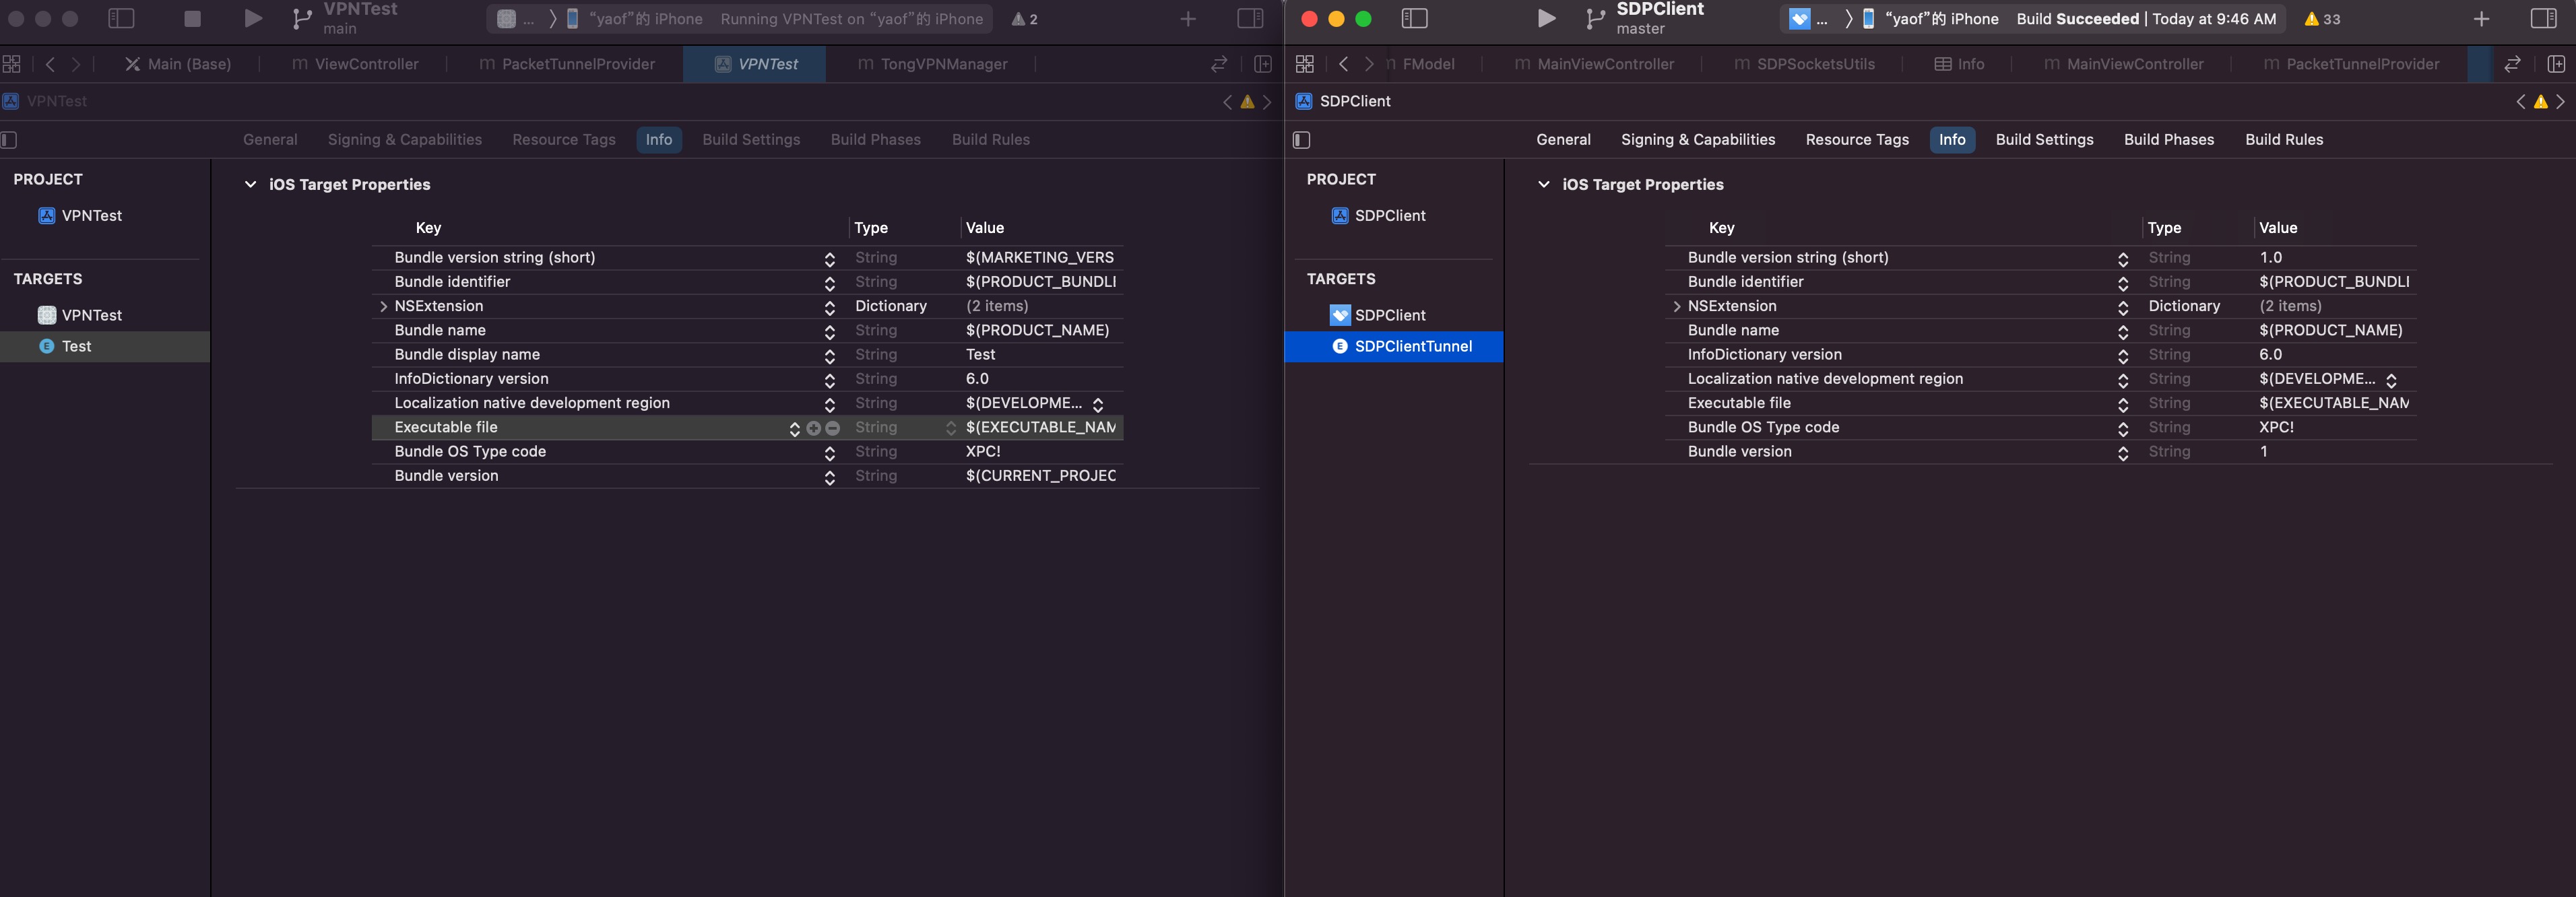The height and width of the screenshot is (897, 2576).
Task: Expand NSExtension dictionary in VPNTest properties
Action: click(383, 307)
